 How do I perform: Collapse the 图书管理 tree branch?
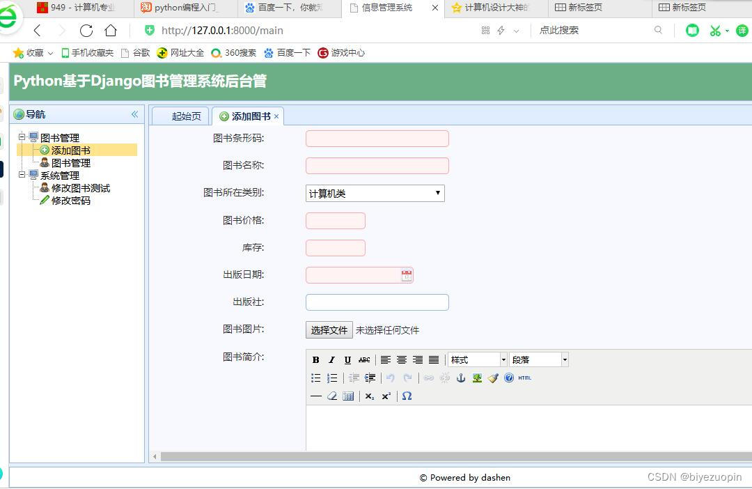pyautogui.click(x=22, y=137)
